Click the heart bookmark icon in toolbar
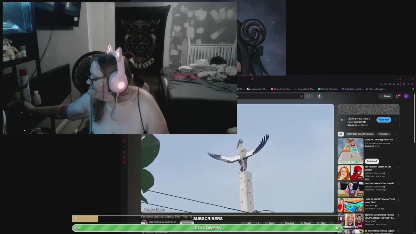Viewport: 416px width, 234px height. (398, 84)
